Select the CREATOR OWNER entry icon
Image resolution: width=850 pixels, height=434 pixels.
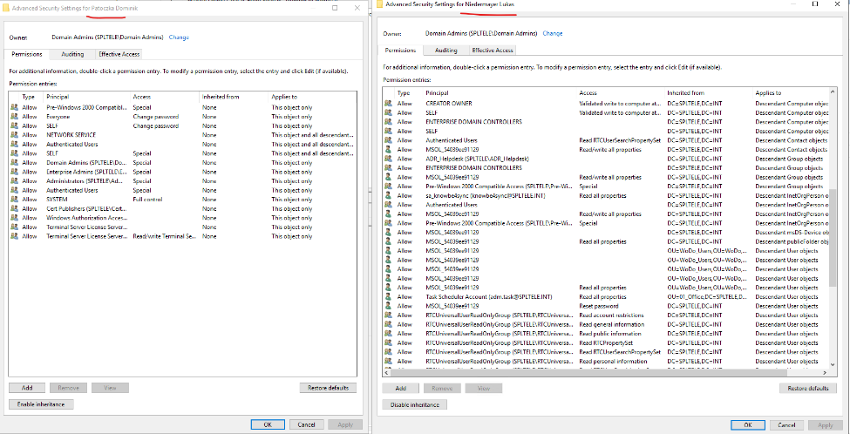coord(388,103)
